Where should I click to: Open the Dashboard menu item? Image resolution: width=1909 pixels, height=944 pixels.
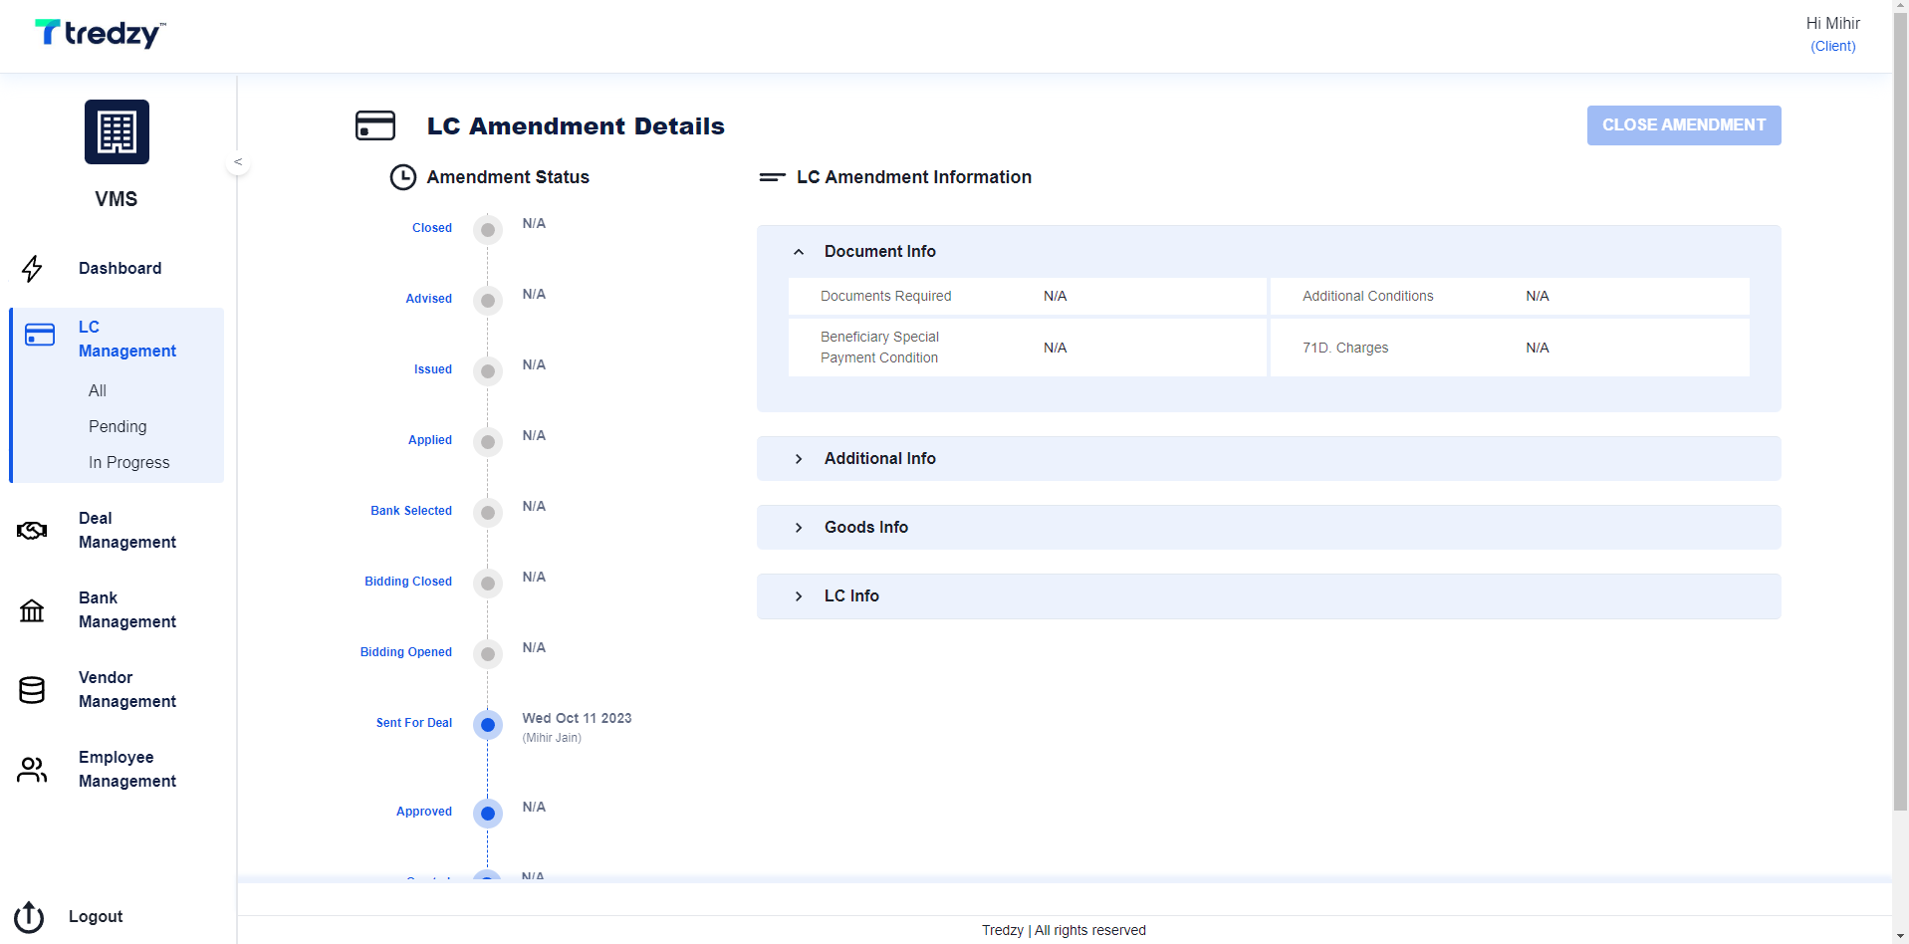click(119, 269)
